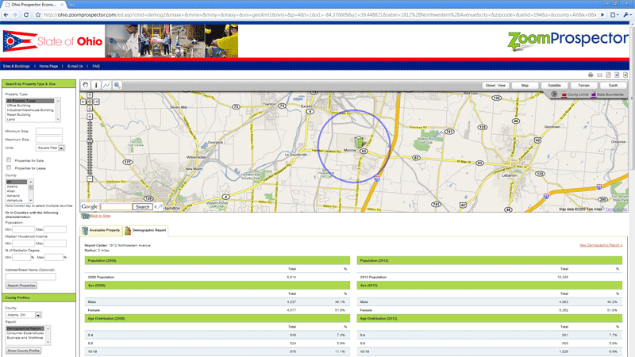Screen dimensions: 635x357
Task: Open browser wrench settings menu
Action: pyautogui.click(x=627, y=14)
